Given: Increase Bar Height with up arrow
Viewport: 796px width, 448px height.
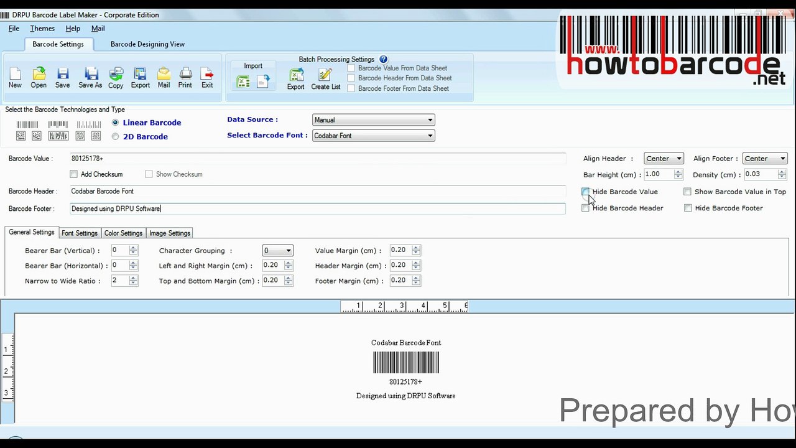Looking at the screenshot, I should (678, 172).
